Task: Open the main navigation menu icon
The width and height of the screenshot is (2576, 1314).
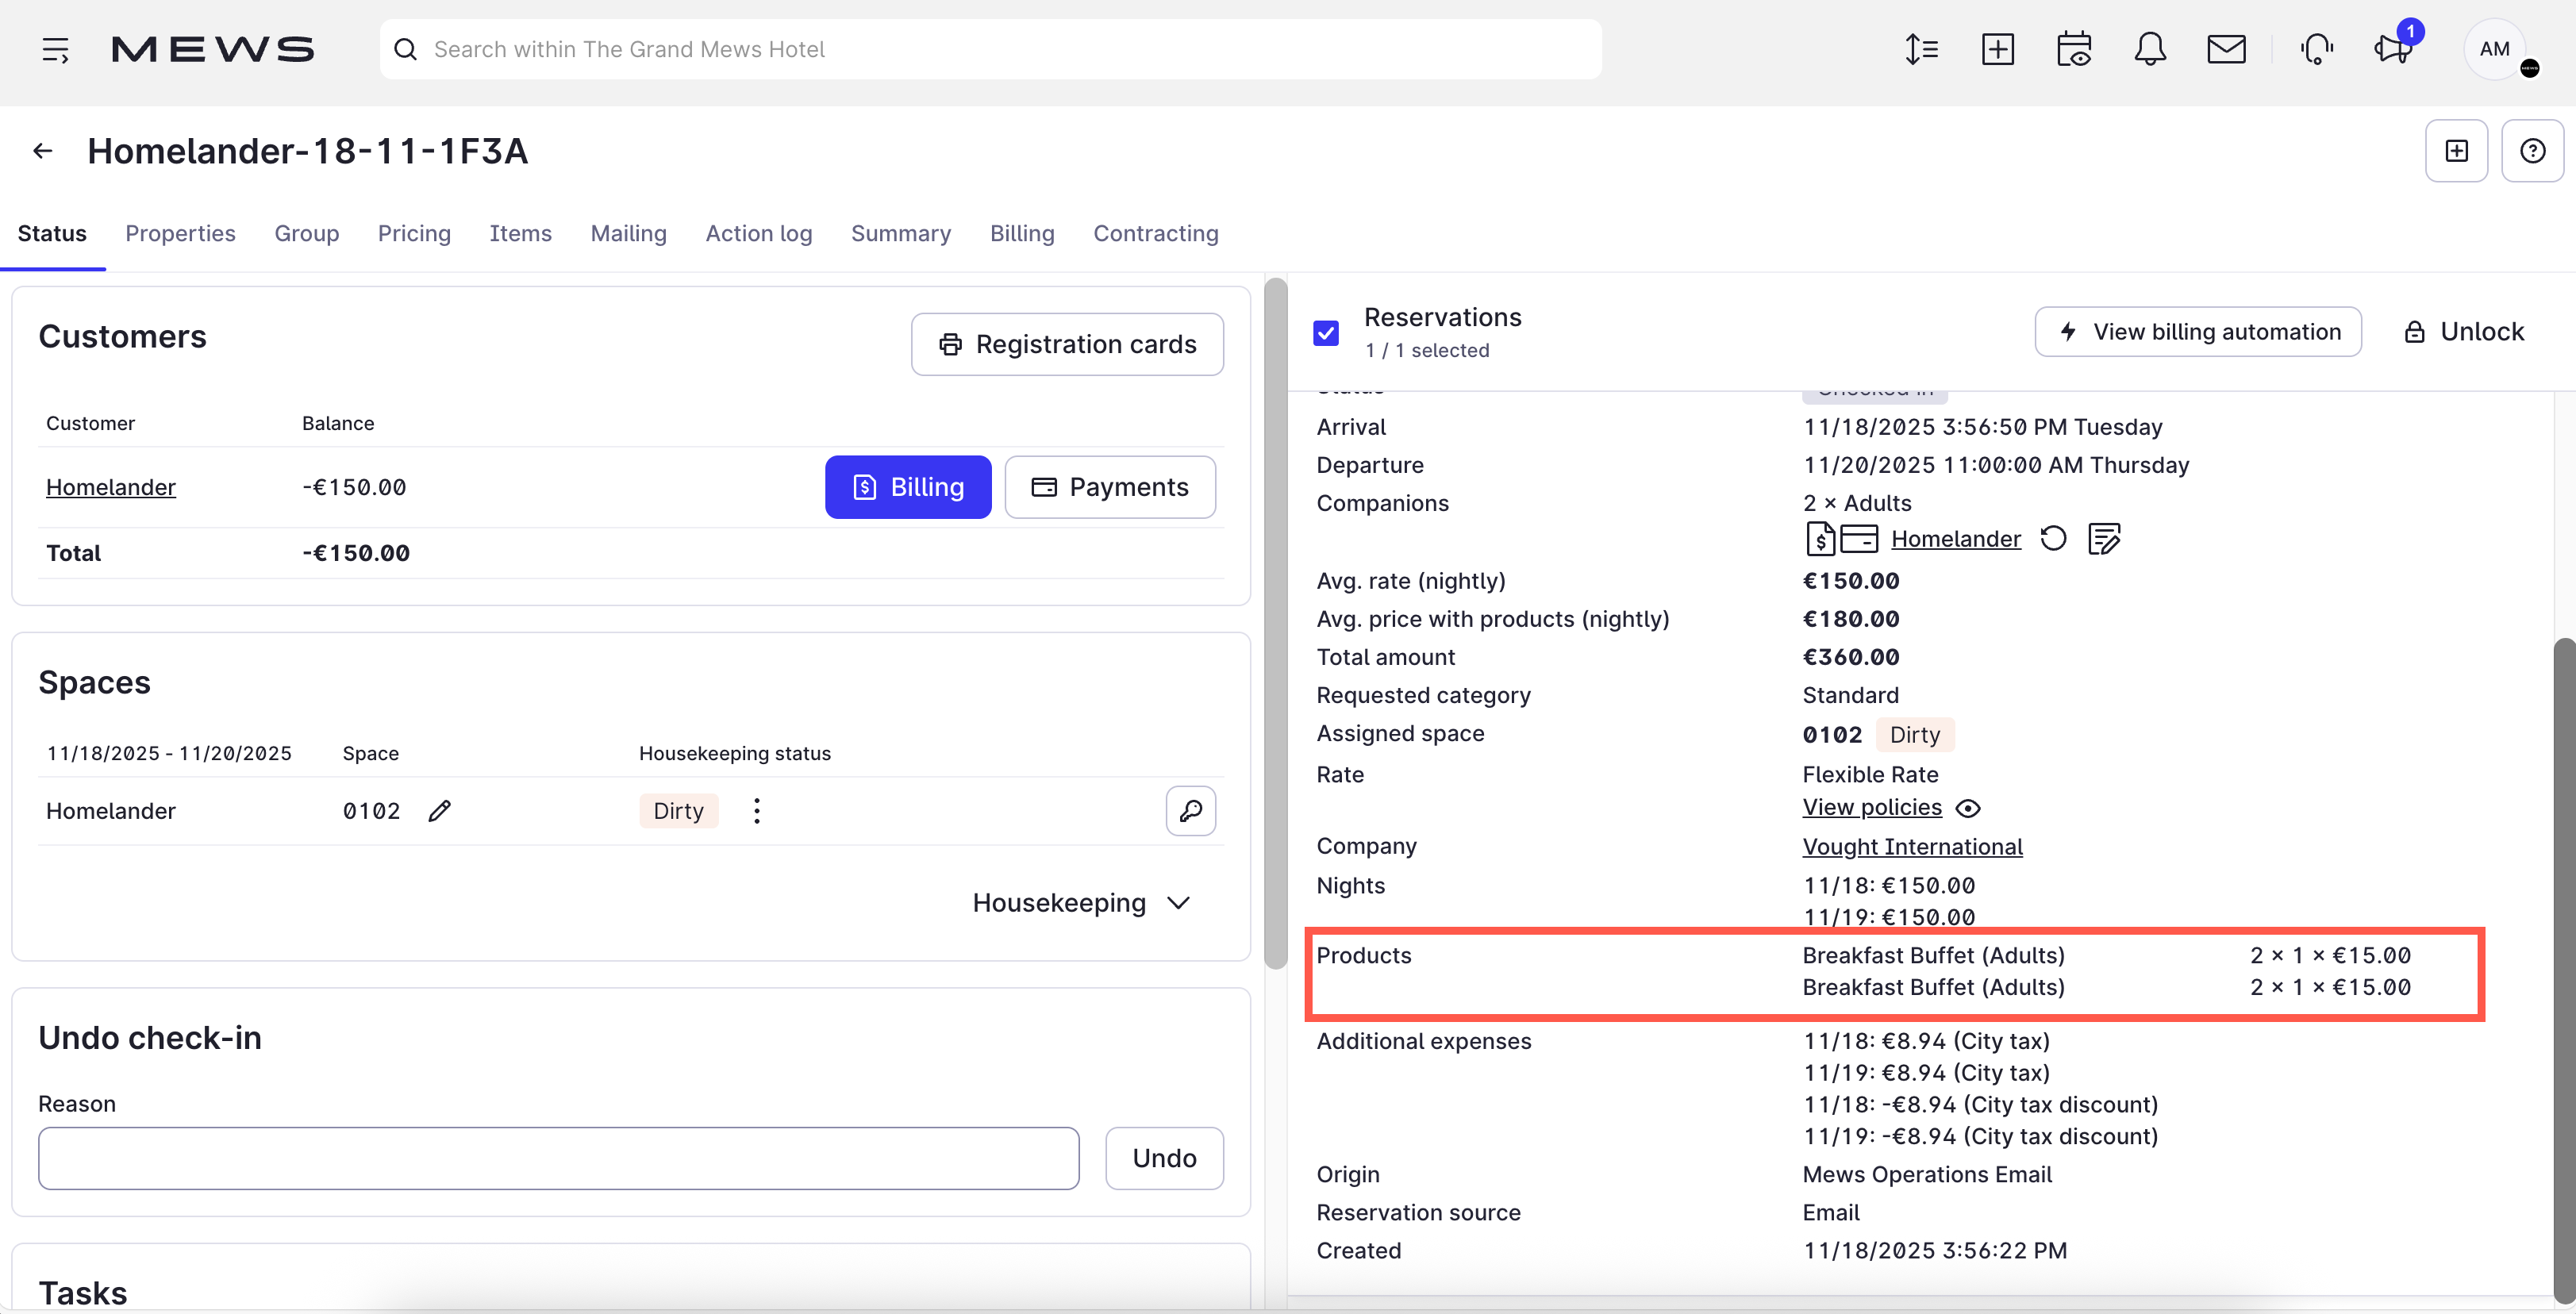Action: (x=56, y=49)
